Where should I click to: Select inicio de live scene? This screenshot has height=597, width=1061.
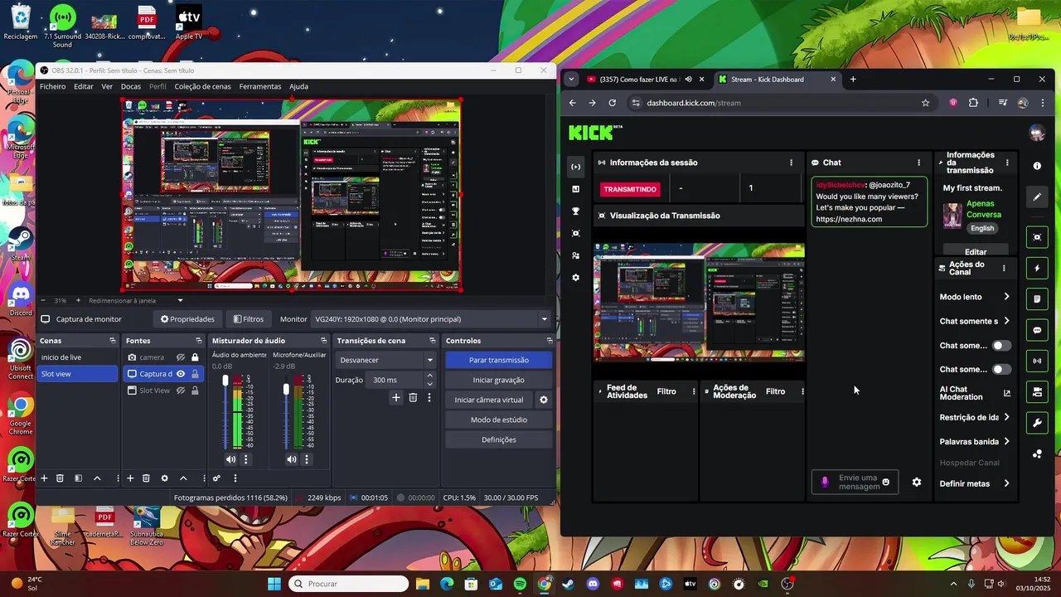[x=77, y=357]
